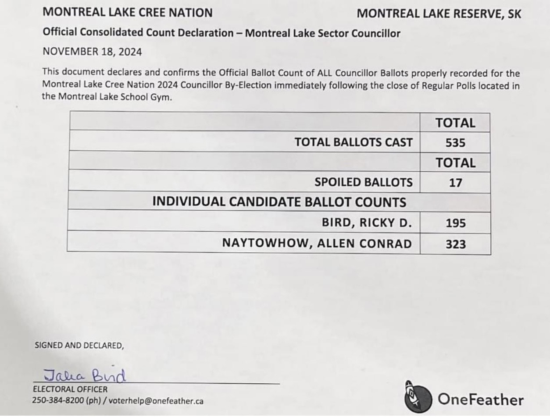Image resolution: width=550 pixels, height=417 pixels.
Task: Click the 195 vote count cell
Action: (455, 223)
